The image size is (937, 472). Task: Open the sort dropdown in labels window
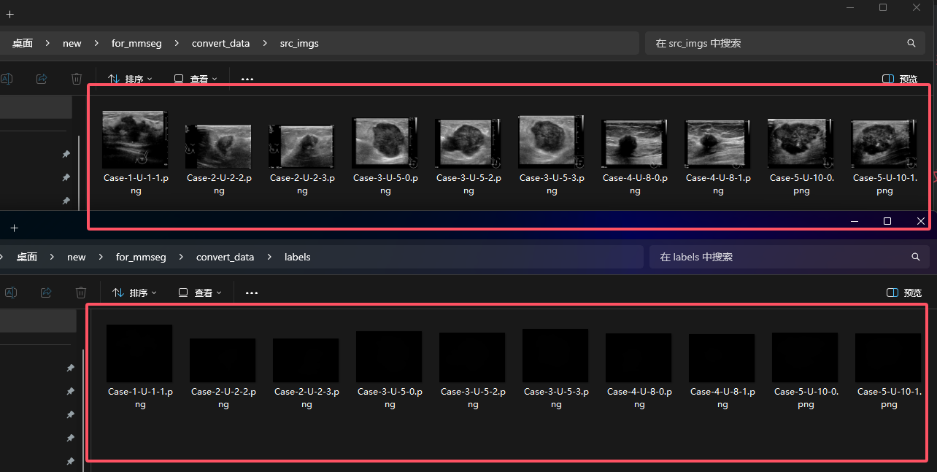click(x=134, y=293)
